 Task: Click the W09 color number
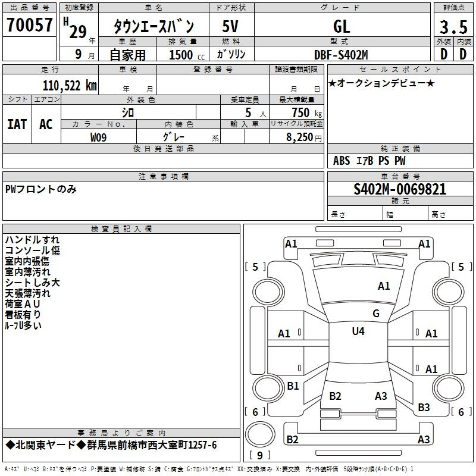pyautogui.click(x=99, y=137)
